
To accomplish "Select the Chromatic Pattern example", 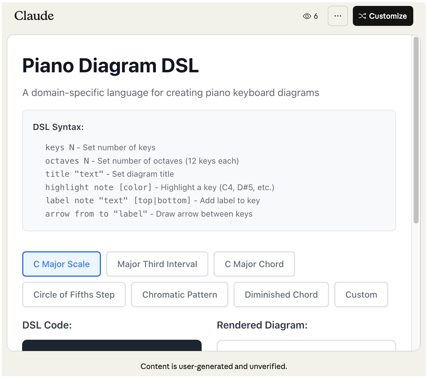I will click(180, 295).
